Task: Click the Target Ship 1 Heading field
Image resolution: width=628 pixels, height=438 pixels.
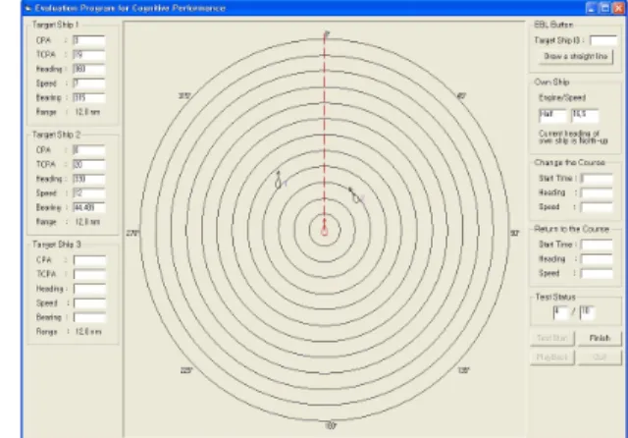Action: pyautogui.click(x=89, y=69)
